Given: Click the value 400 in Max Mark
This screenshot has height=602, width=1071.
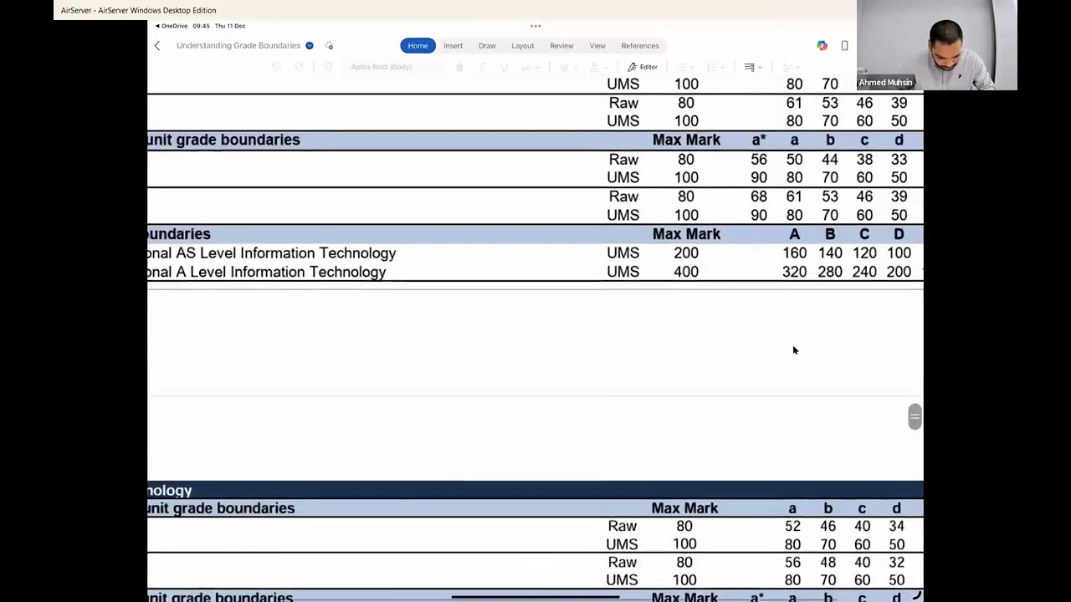Looking at the screenshot, I should click(x=686, y=272).
